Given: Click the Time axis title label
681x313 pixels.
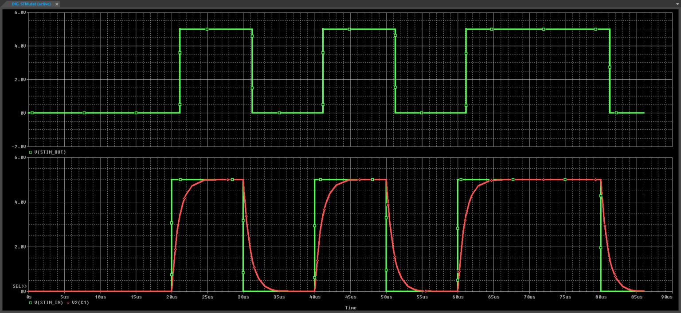Looking at the screenshot, I should point(350,308).
